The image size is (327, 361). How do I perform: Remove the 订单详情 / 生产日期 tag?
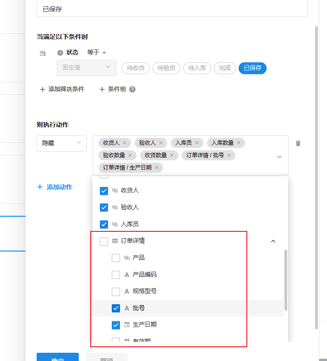coord(157,168)
